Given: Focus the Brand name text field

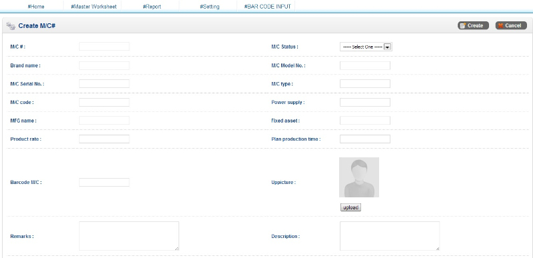Looking at the screenshot, I should tap(105, 65).
